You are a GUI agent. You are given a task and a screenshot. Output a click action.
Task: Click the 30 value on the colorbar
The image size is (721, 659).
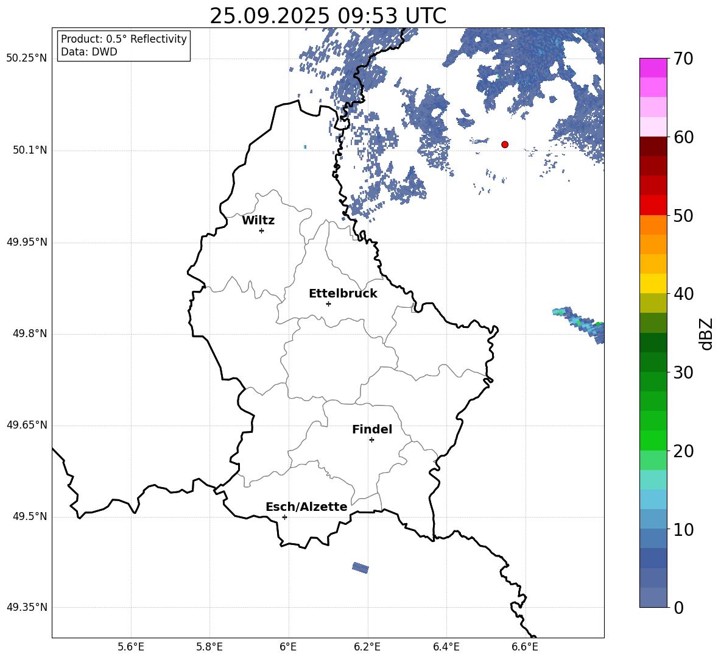point(683,372)
